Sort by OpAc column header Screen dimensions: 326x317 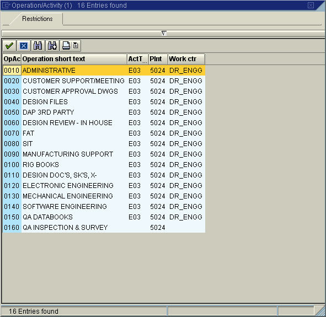[x=12, y=59]
